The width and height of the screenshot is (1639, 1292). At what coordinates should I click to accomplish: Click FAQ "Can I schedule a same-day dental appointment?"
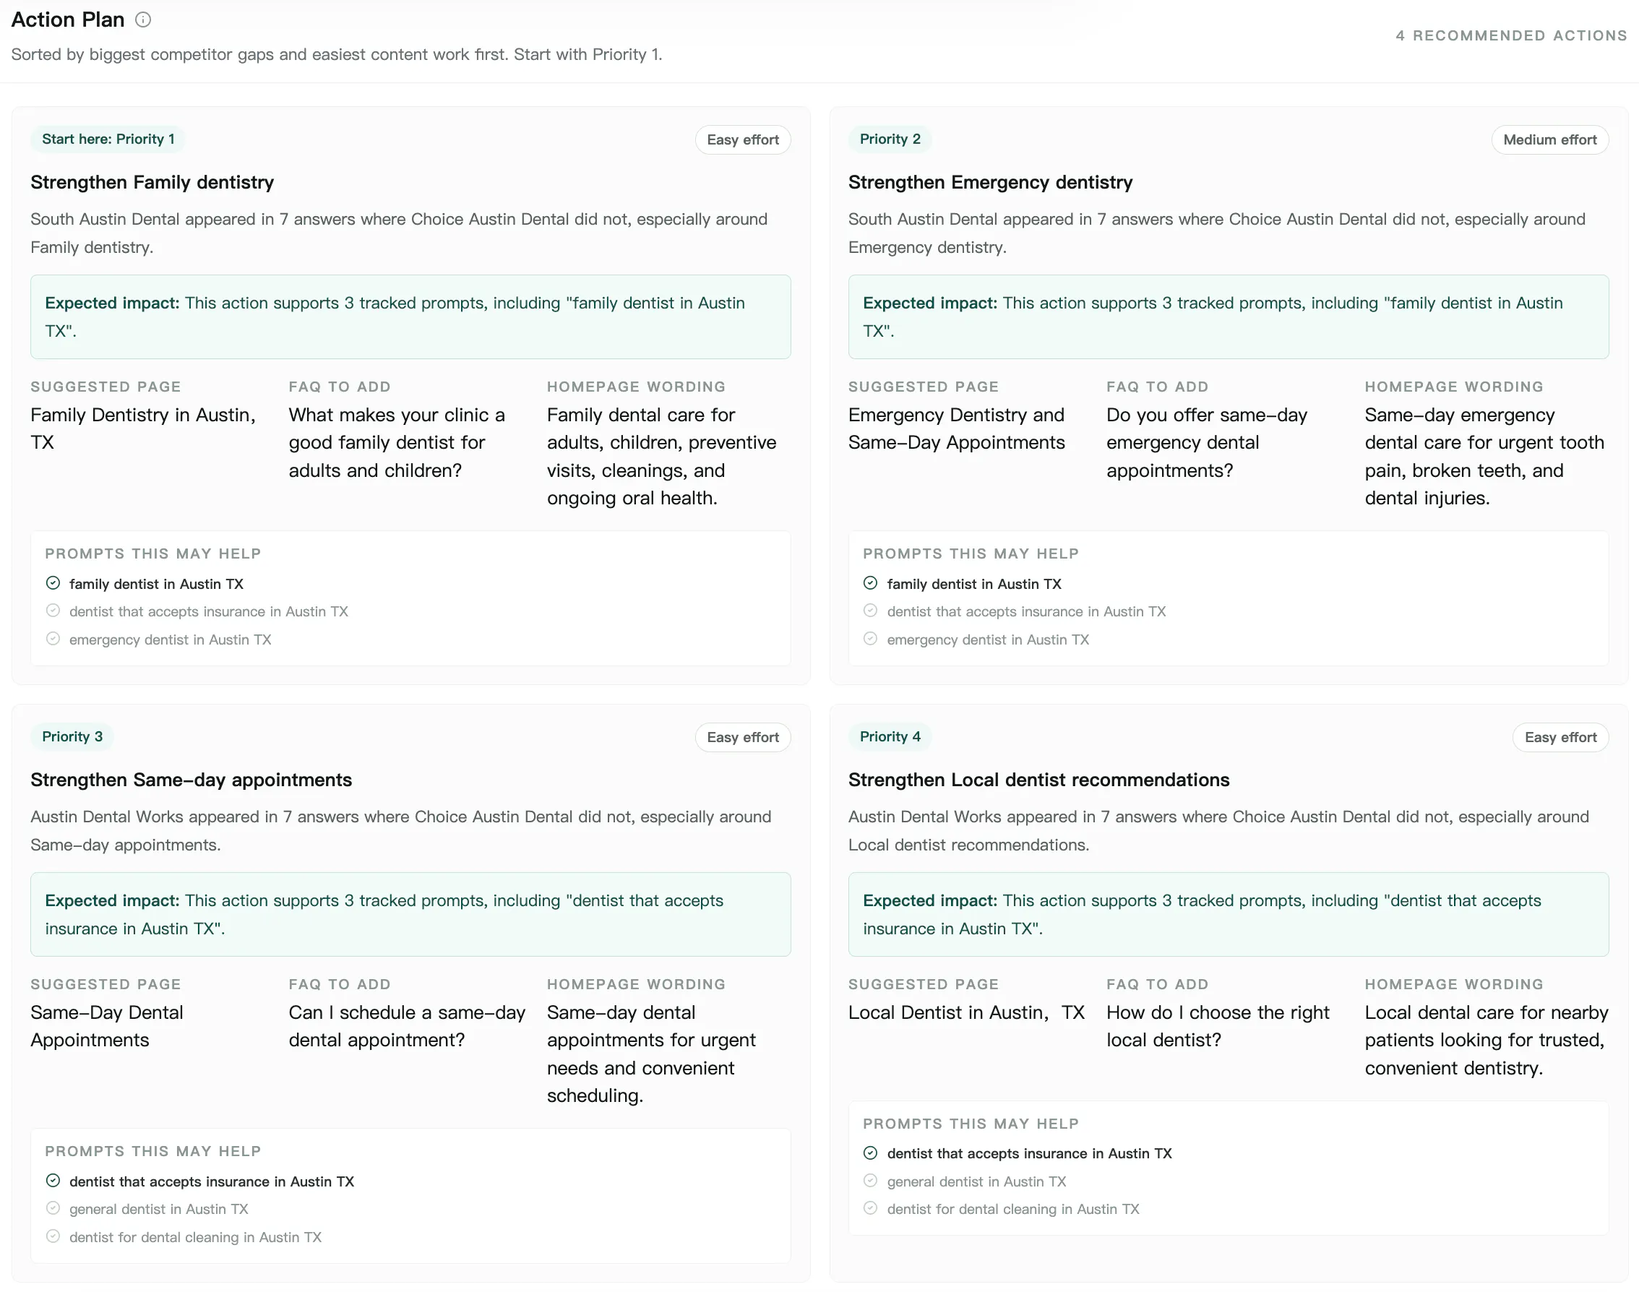(x=407, y=1027)
